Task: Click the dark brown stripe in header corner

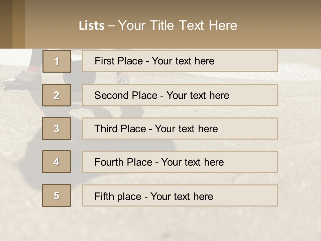Action: pyautogui.click(x=6, y=24)
